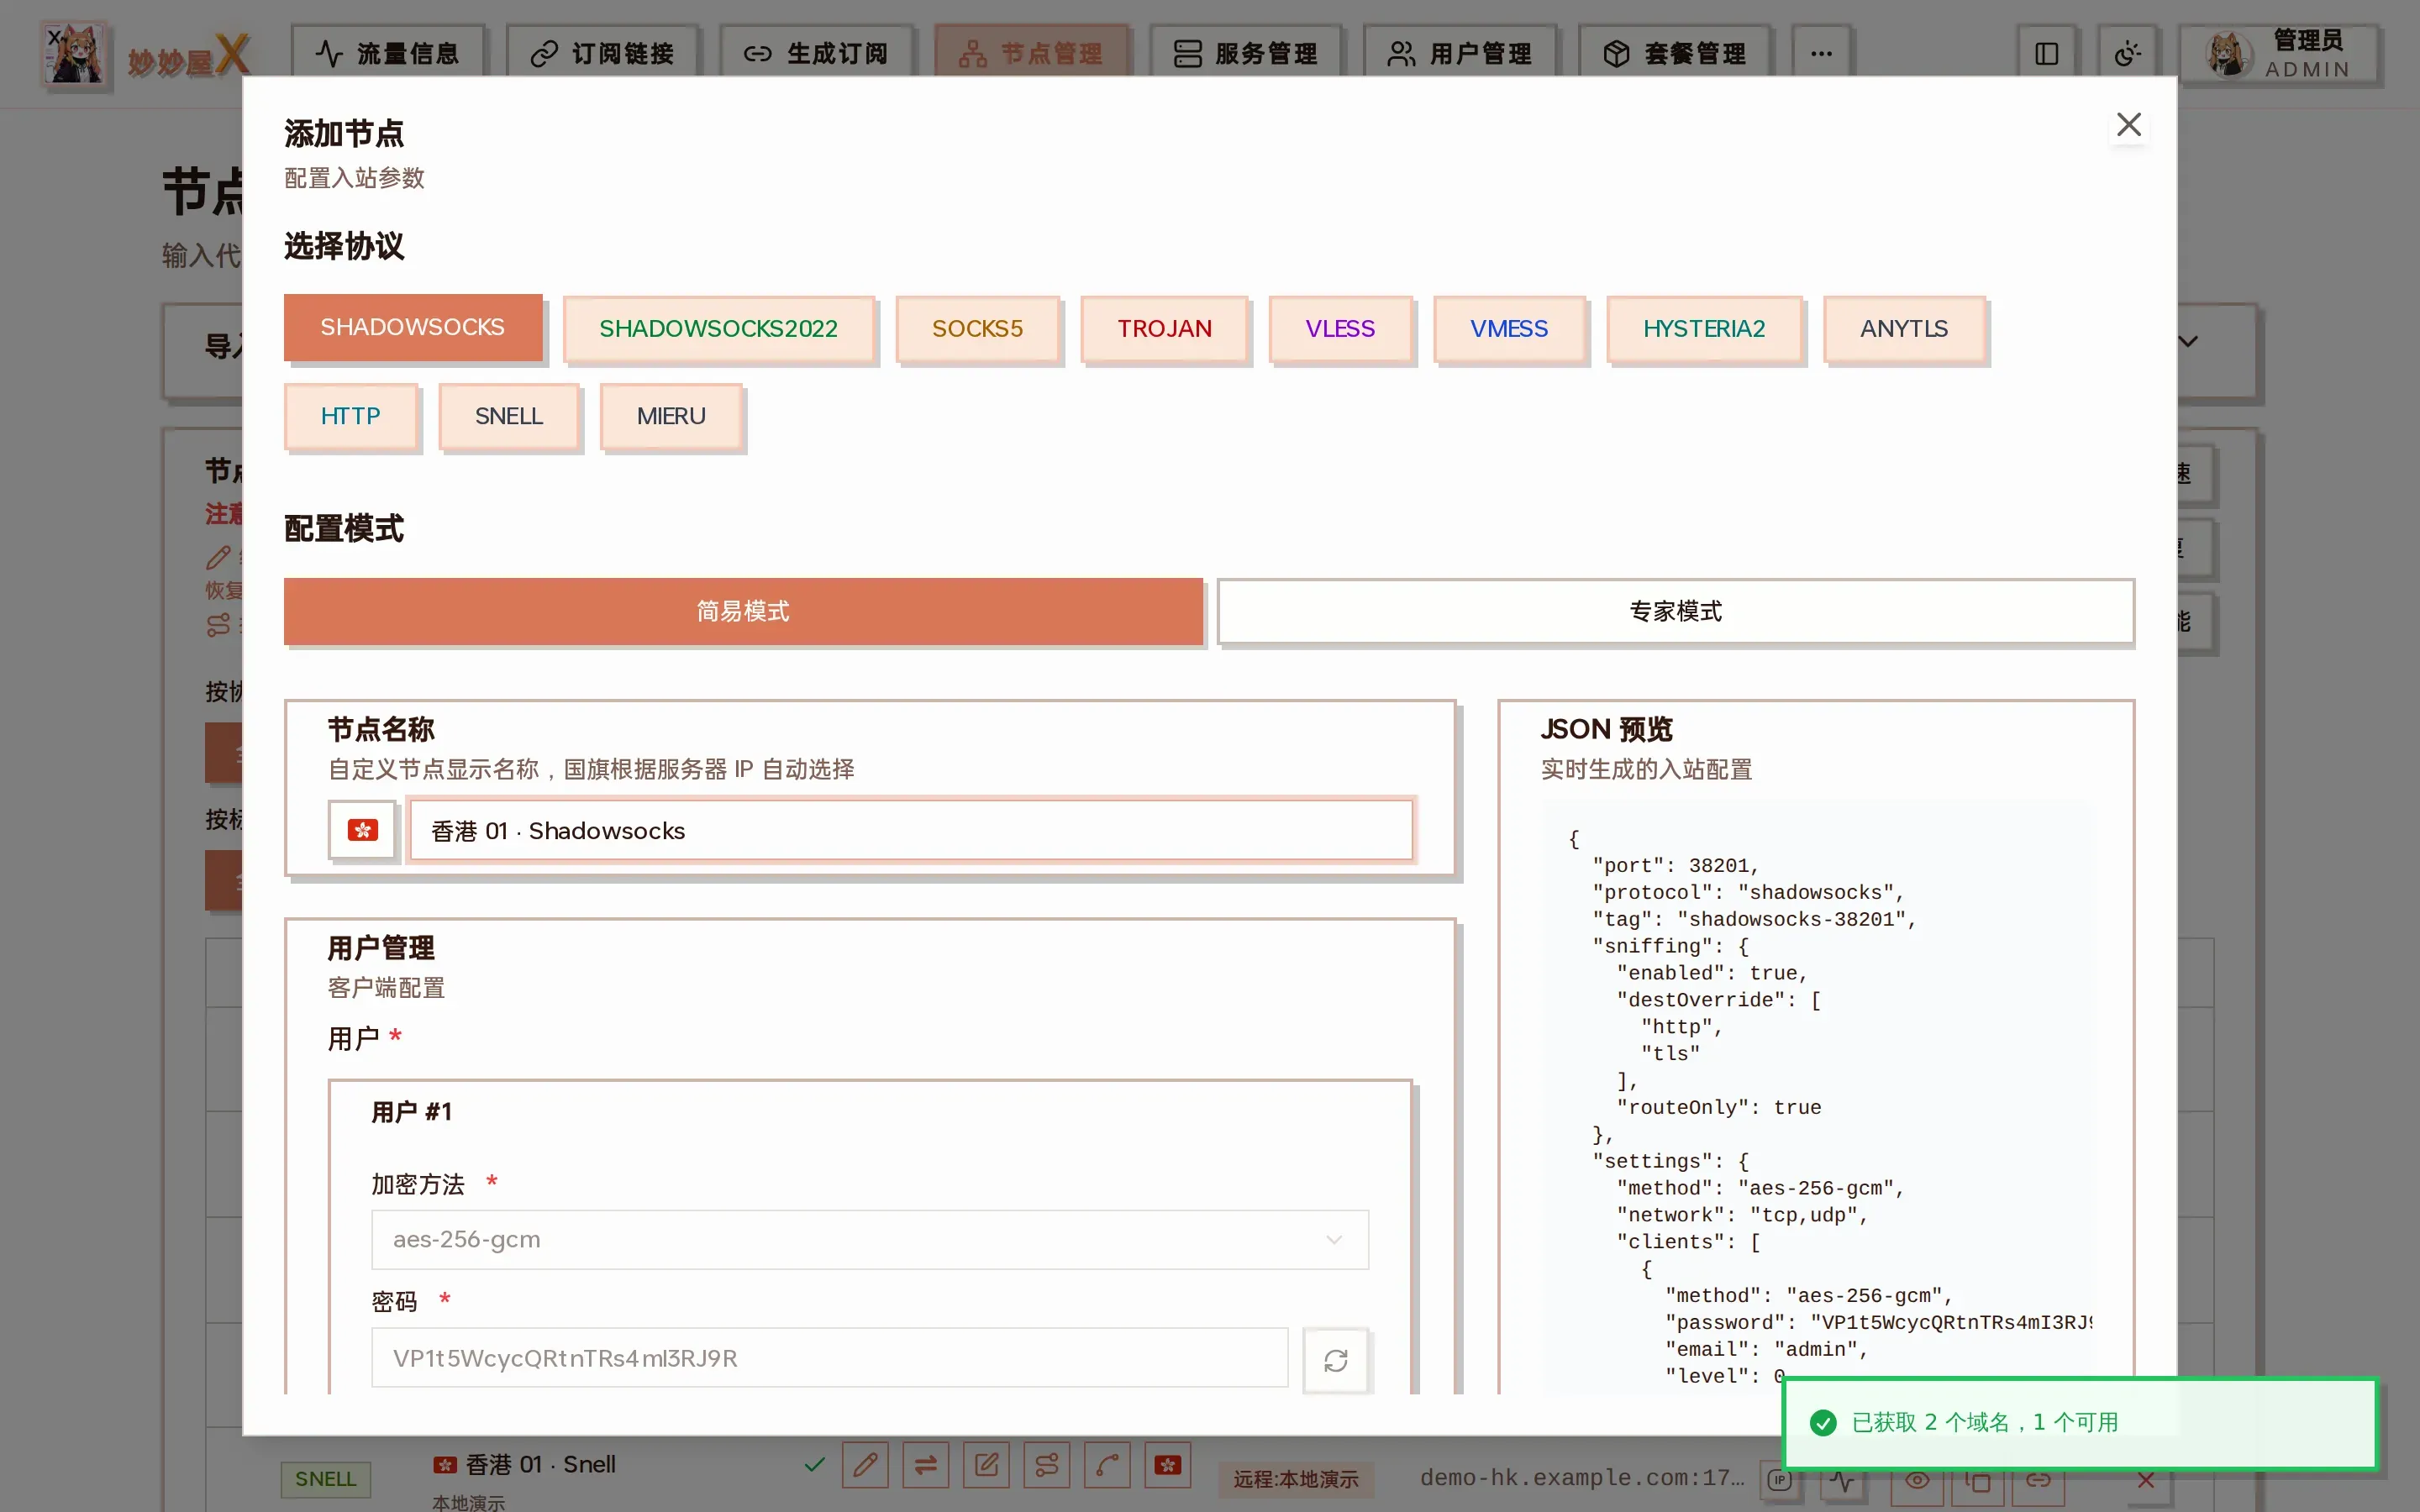Click the green success check in the toast
Screen dimensions: 2420x1512
1823,1422
